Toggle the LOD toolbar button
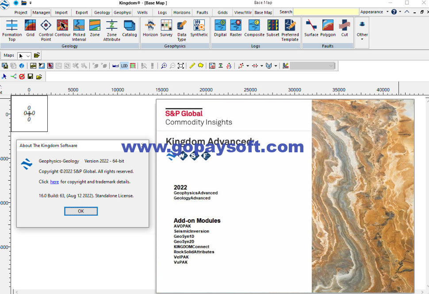Viewport: 429px width, 294px height. [x=124, y=66]
